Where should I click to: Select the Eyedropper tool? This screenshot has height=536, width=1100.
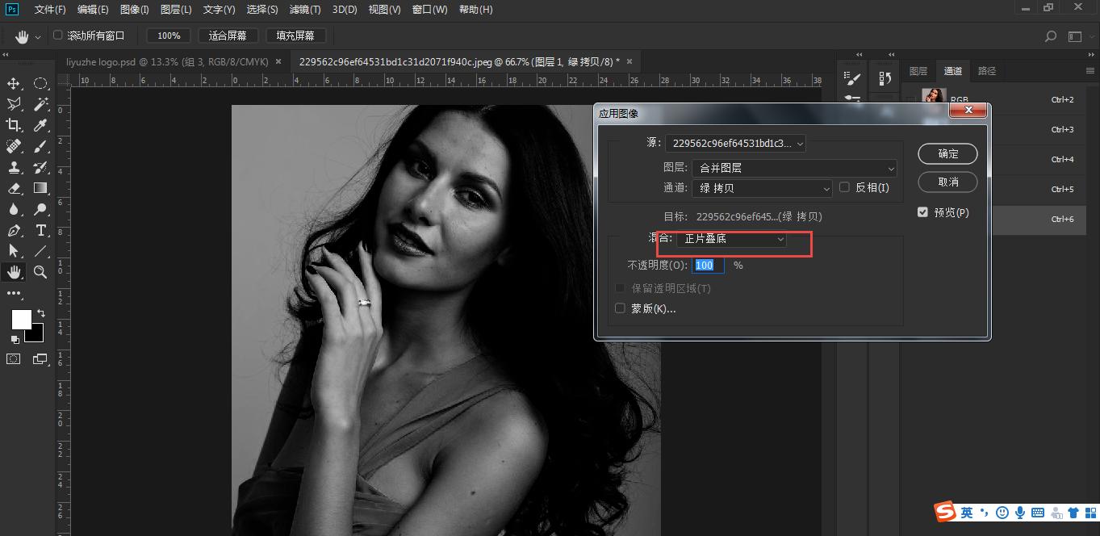[x=40, y=125]
